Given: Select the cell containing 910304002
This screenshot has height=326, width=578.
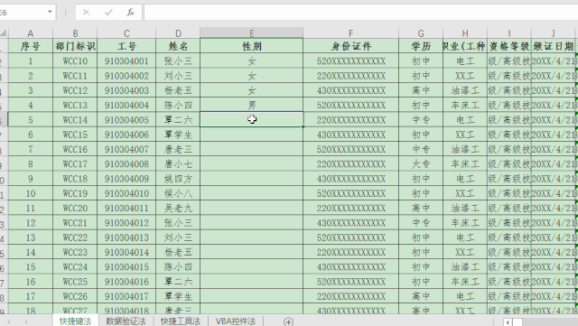Looking at the screenshot, I should tap(126, 76).
